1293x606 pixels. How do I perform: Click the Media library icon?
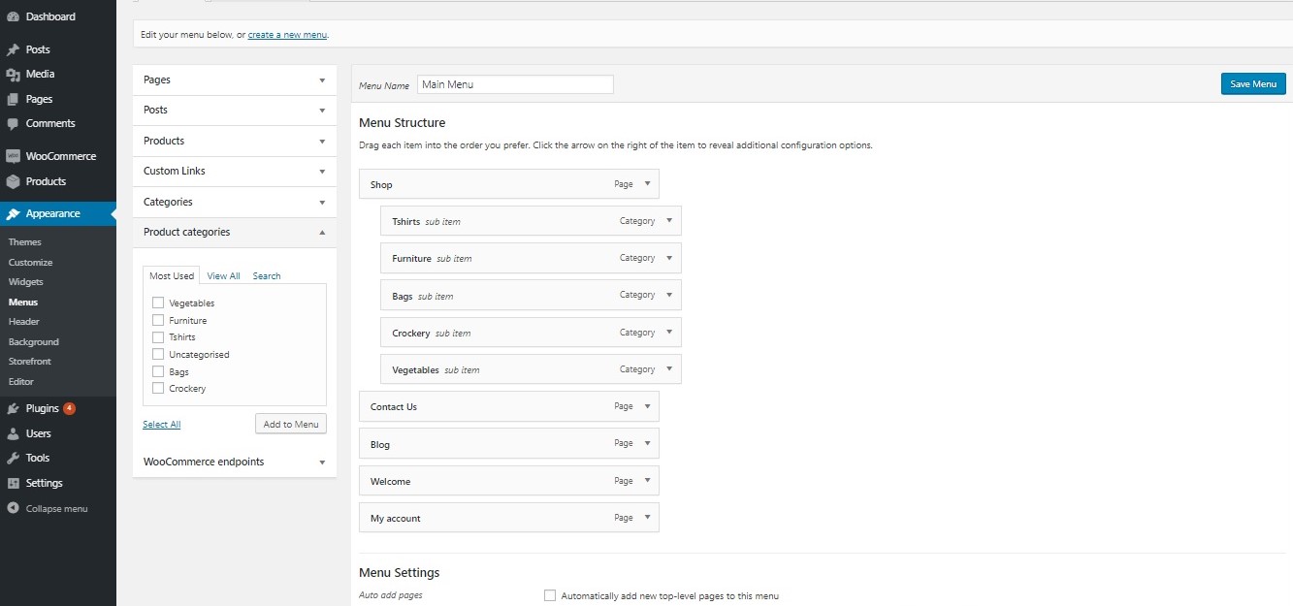[x=13, y=74]
